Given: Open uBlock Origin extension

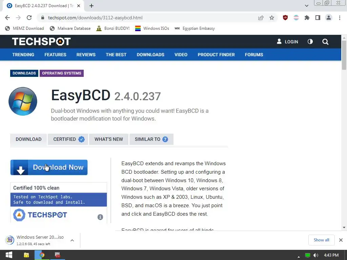Looking at the screenshot, I should click(285, 18).
